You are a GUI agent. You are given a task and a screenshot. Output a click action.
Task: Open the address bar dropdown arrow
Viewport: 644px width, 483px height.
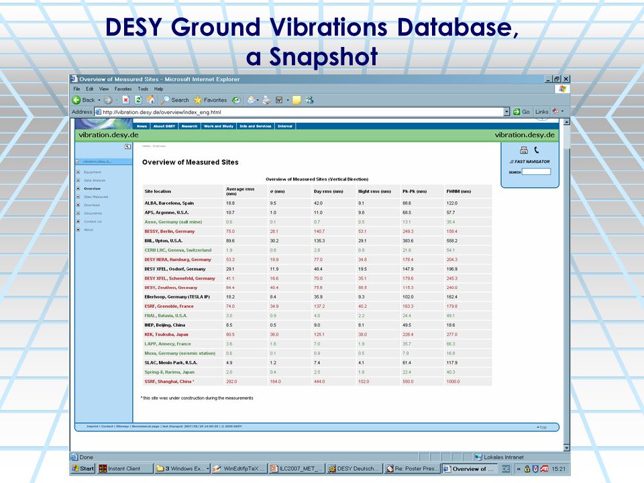506,112
